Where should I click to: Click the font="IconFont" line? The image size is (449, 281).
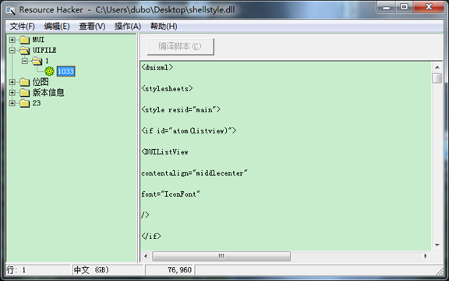tap(171, 194)
